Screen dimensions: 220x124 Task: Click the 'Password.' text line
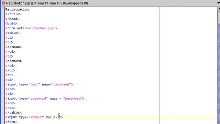14,61
